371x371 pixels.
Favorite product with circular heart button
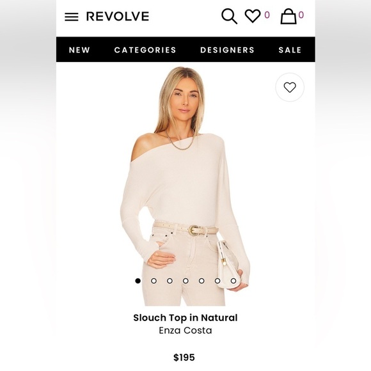click(290, 87)
